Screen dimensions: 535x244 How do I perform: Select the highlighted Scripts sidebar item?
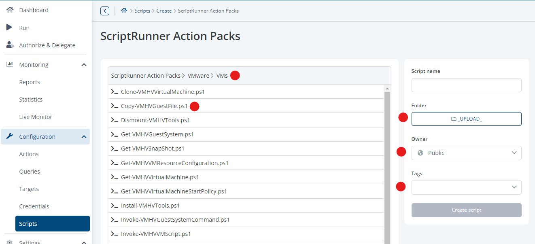pyautogui.click(x=53, y=224)
